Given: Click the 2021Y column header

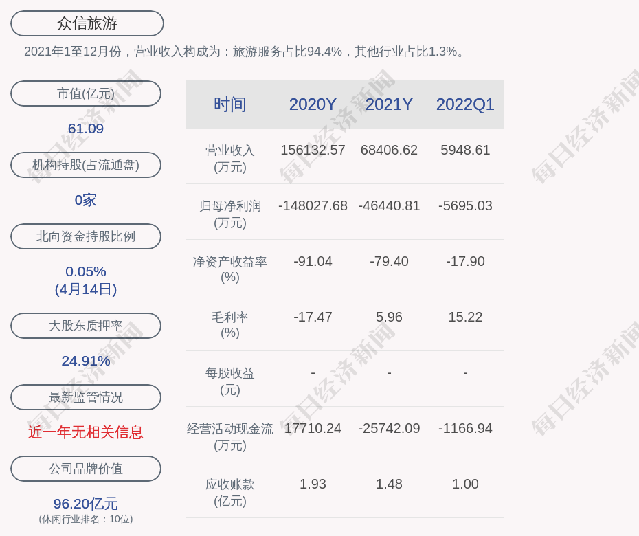Looking at the screenshot, I should [x=389, y=104].
